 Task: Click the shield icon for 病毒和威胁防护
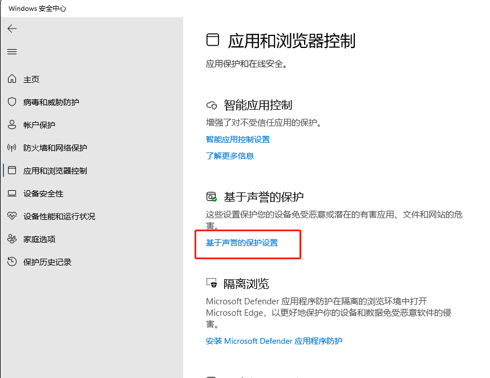coord(12,102)
